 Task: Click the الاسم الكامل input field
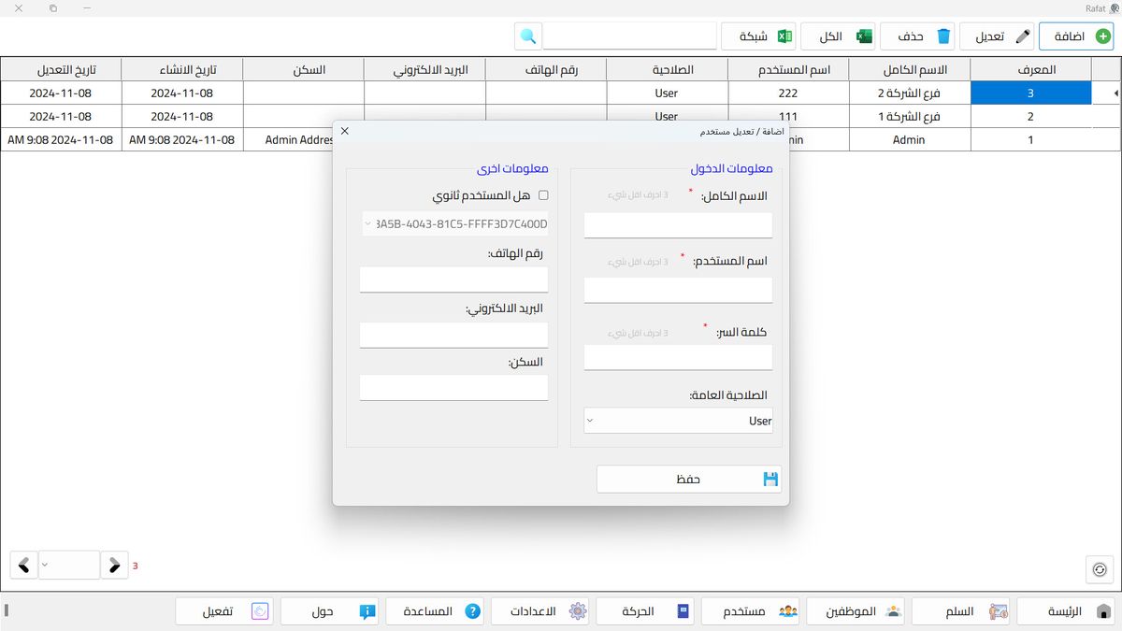[678, 225]
